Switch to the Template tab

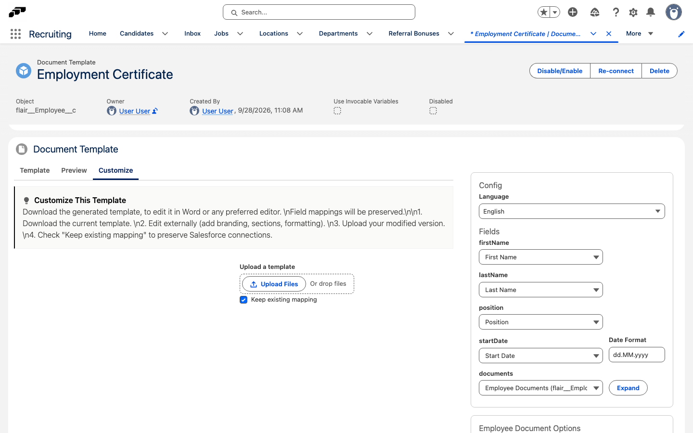click(x=35, y=170)
